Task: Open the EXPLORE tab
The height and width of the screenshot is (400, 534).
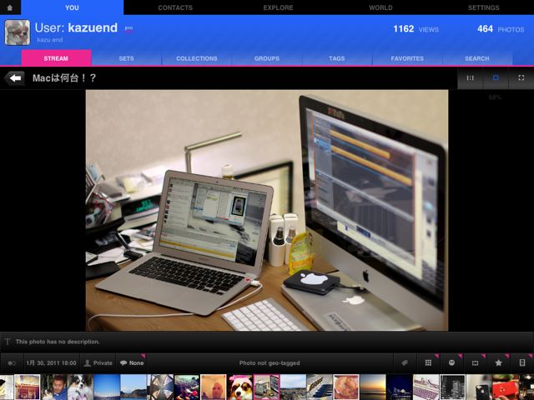Action: (278, 7)
